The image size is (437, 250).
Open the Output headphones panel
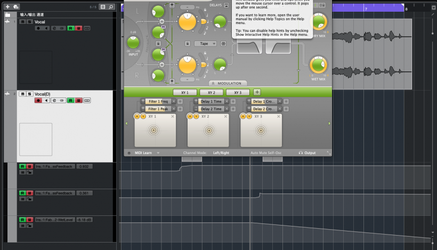307,153
